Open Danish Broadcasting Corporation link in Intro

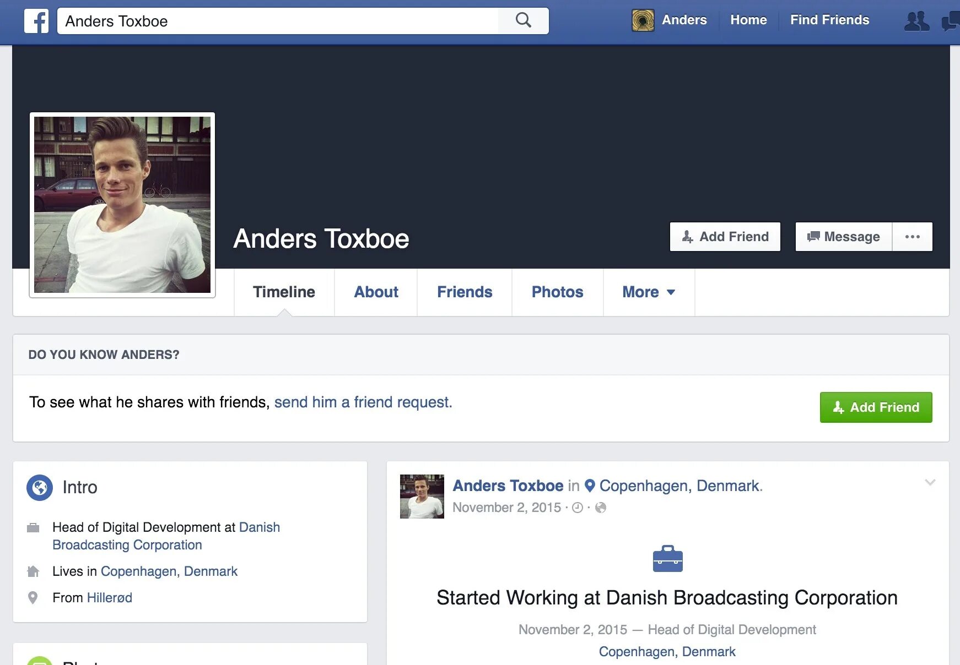(166, 536)
